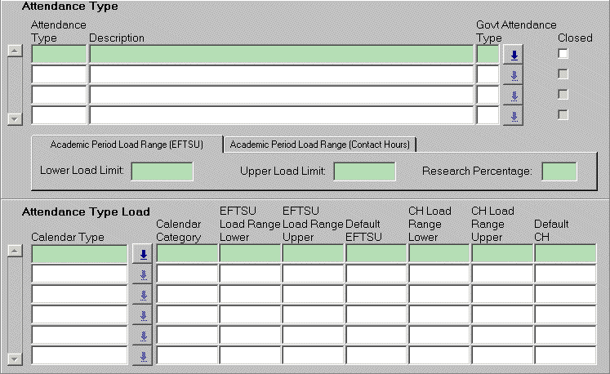Click the fourth row Govt Attendance Type lookup arrow
This screenshot has width=610, height=374.
click(514, 116)
